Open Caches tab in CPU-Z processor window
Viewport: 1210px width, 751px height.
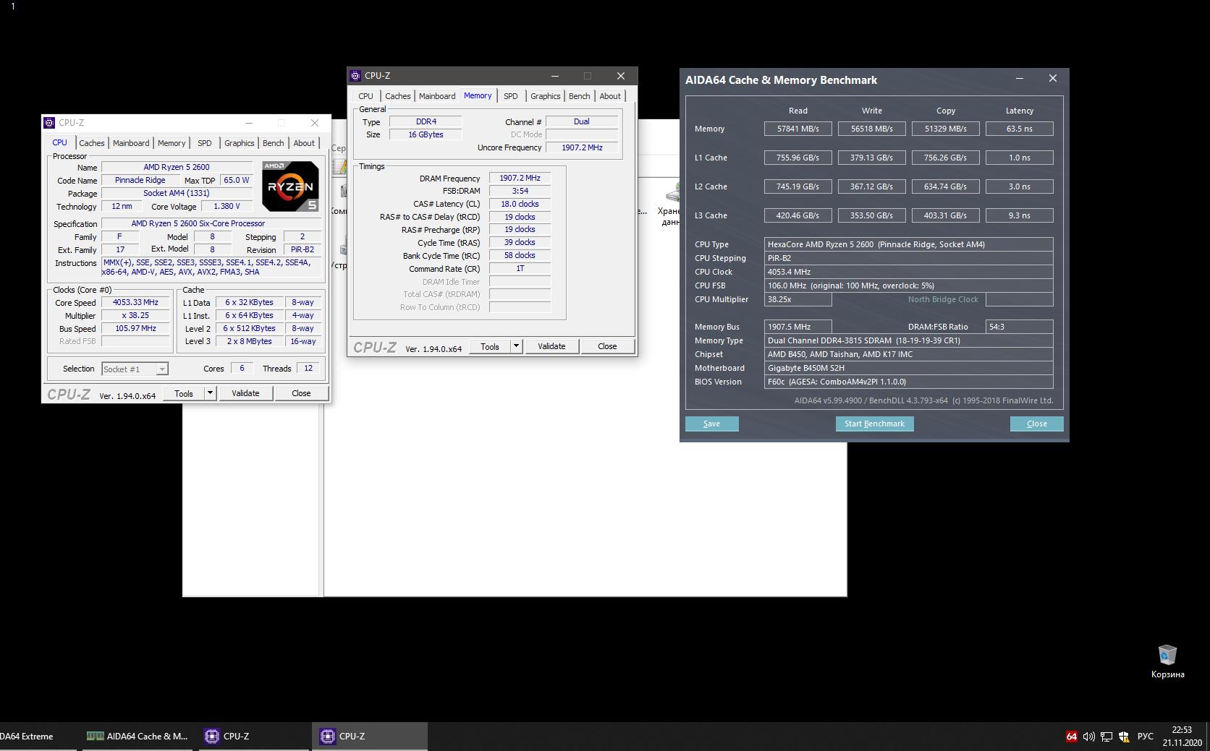tap(92, 143)
